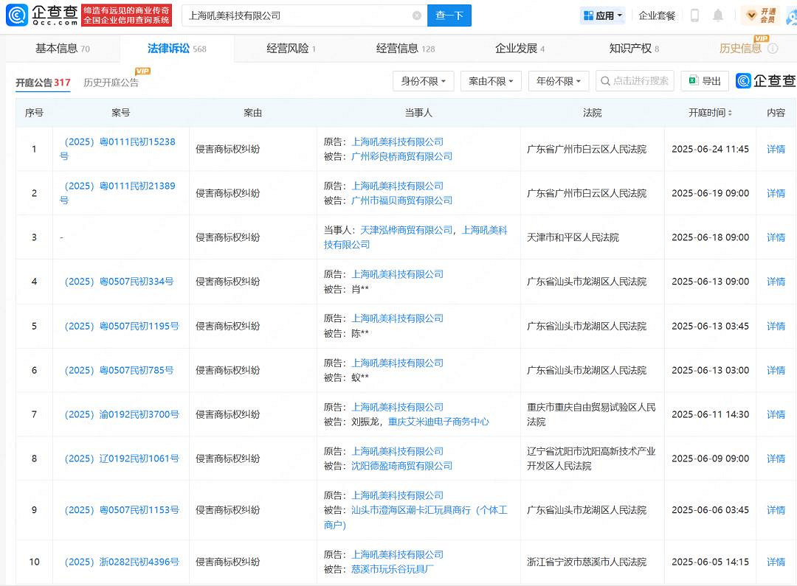This screenshot has height=586, width=797.
Task: Open 详情 for the first case row
Action: 776,149
